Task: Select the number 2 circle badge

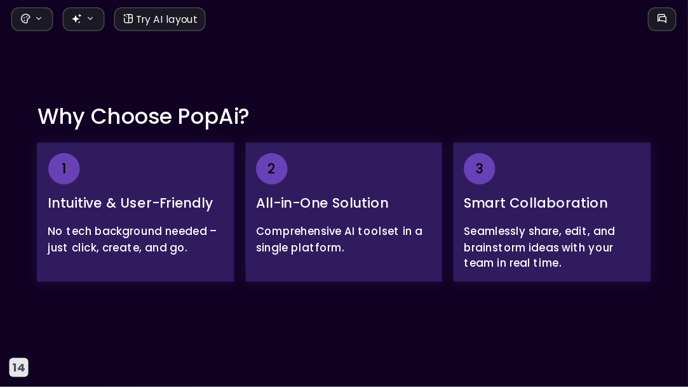Action: pyautogui.click(x=272, y=169)
